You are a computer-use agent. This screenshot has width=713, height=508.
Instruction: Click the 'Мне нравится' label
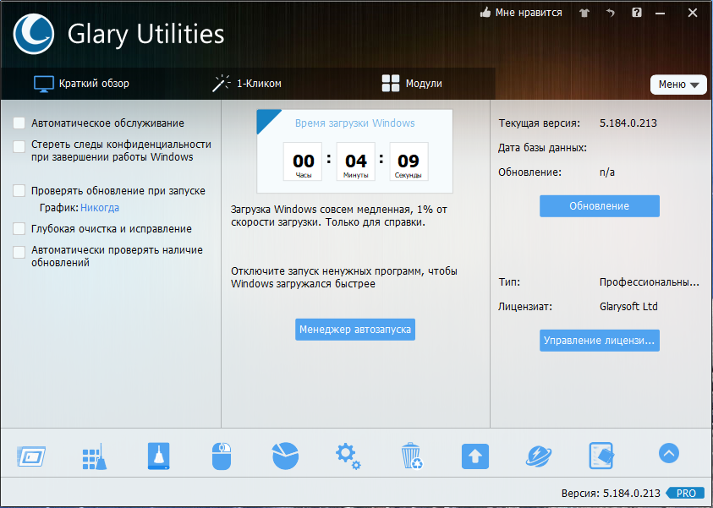tap(529, 13)
